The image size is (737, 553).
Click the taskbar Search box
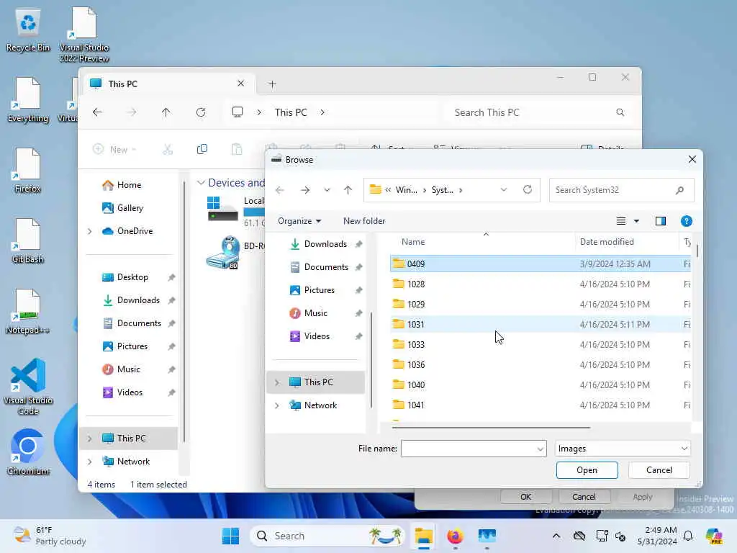[x=327, y=536]
